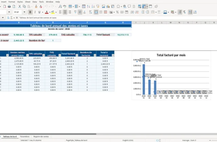Click the Sort Descending icon
217x142 pixels.
click(x=93, y=6)
